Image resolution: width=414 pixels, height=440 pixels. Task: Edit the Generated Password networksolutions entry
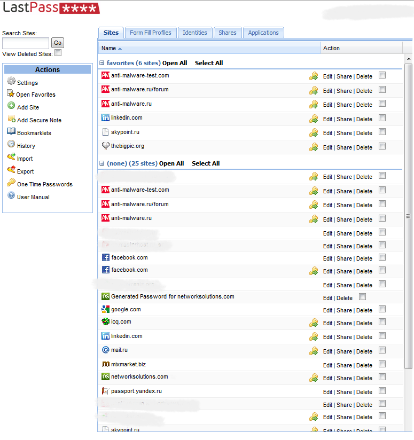tap(327, 298)
